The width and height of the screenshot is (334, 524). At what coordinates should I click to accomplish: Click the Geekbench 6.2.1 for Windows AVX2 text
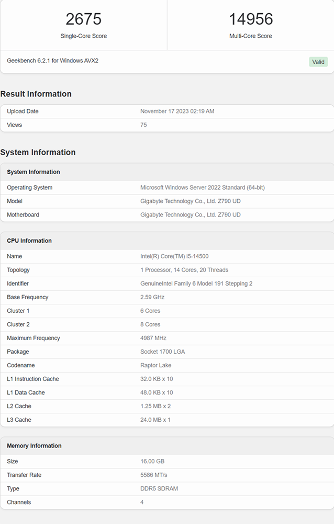(x=52, y=60)
